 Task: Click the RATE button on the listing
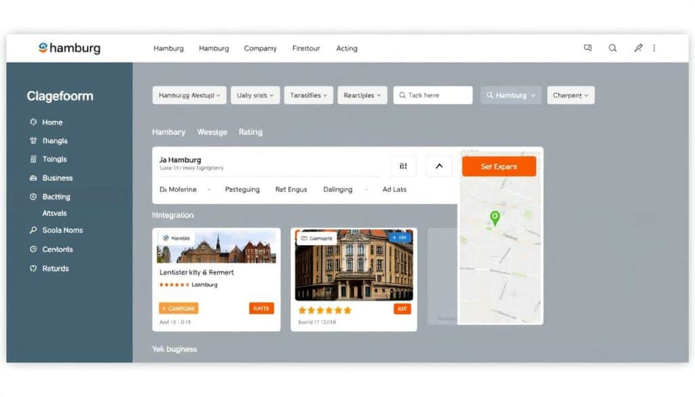(x=261, y=308)
